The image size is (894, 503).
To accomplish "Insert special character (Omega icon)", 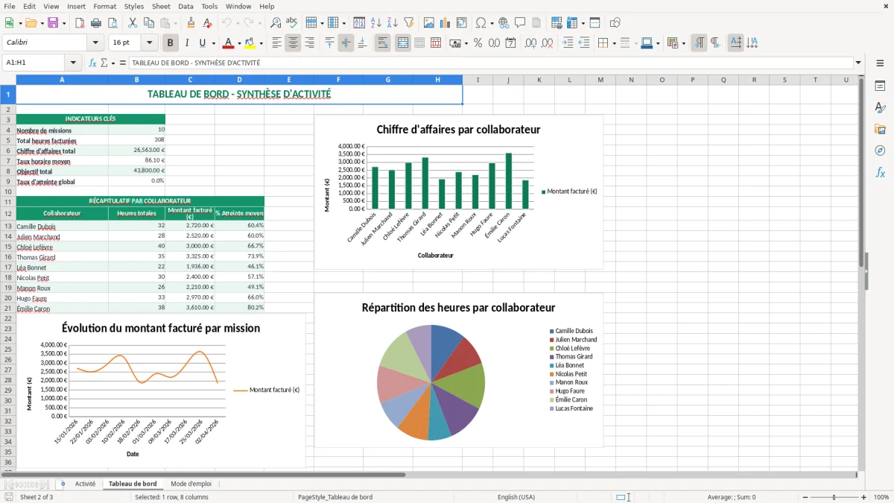I will point(481,23).
